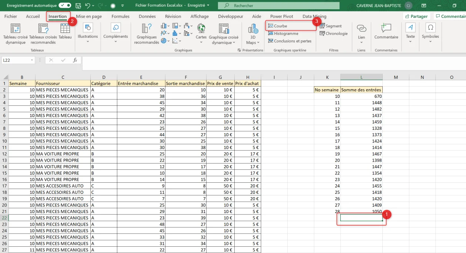Click the 'Entrée marchandise' header cell
The width and height of the screenshot is (466, 253).
pyautogui.click(x=141, y=84)
